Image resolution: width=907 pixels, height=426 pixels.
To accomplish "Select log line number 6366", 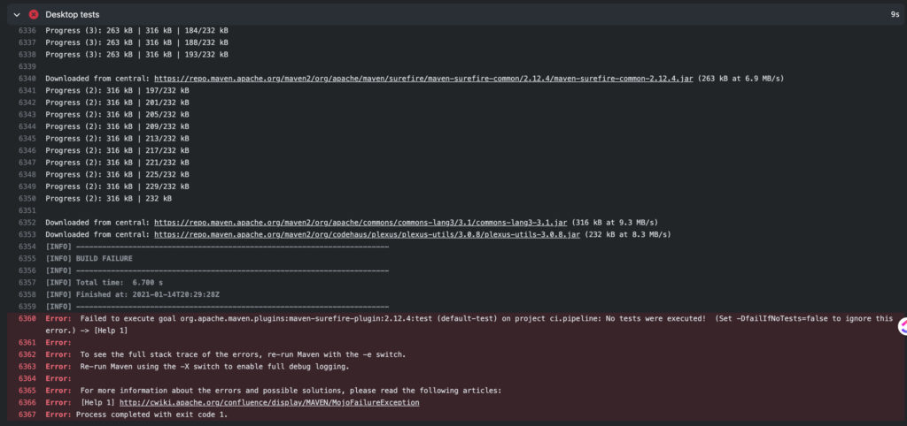I will (27, 403).
